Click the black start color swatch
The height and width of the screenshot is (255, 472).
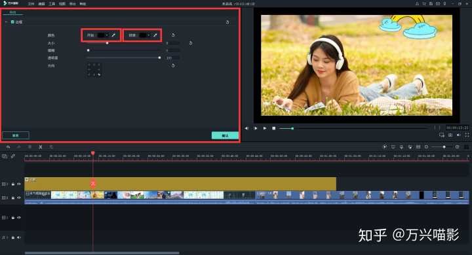101,35
